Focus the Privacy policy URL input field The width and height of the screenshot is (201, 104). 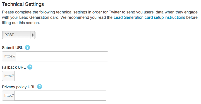tap(60, 96)
